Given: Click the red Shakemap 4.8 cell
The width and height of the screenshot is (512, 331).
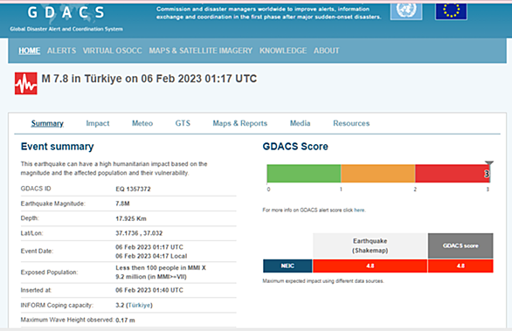Looking at the screenshot, I should [x=370, y=266].
